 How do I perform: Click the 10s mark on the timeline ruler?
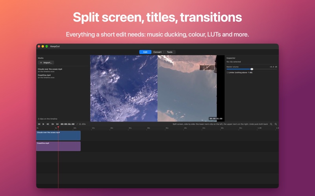click(74, 128)
